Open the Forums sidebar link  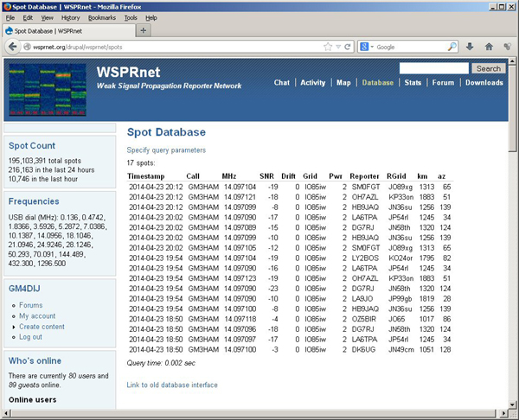[x=31, y=305]
